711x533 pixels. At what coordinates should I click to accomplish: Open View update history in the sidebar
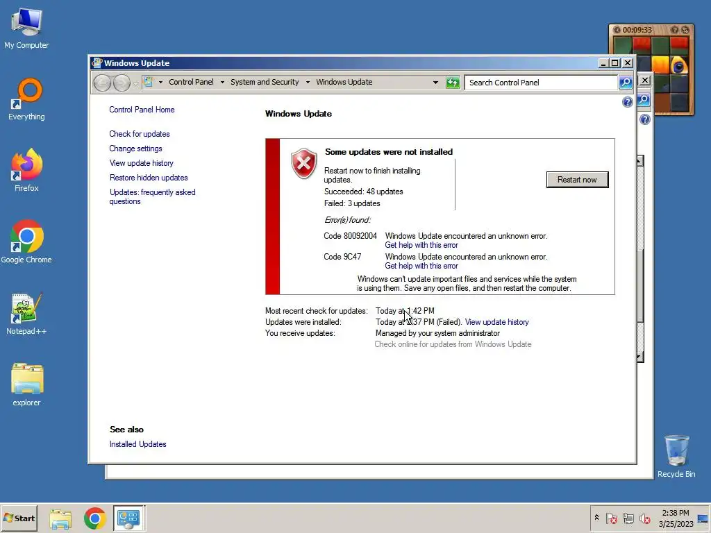[141, 163]
